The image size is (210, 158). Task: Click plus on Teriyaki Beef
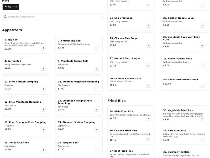point(97,150)
